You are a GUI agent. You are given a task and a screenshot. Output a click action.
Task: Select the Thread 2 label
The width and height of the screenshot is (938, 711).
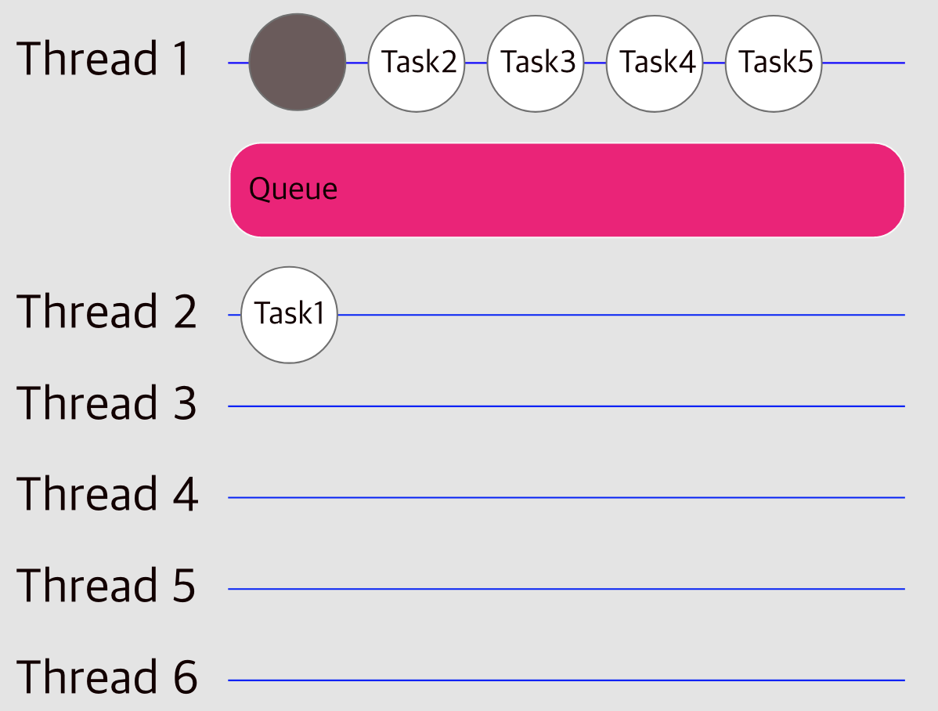coord(106,311)
